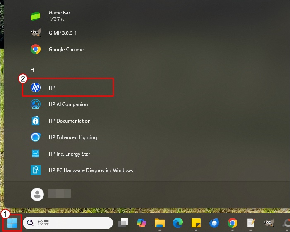290x232 pixels.
Task: Launch HP AI Companion
Action: coord(68,104)
